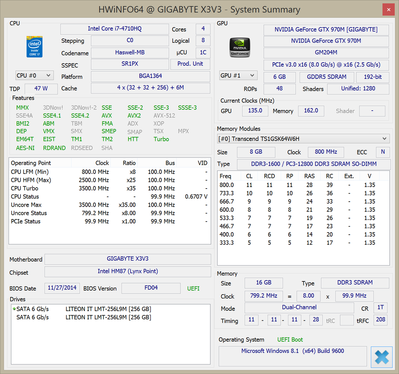Screen dimensions: 399x374
Task: Click the green UEFI label beside BIOS Version
Action: (193, 289)
